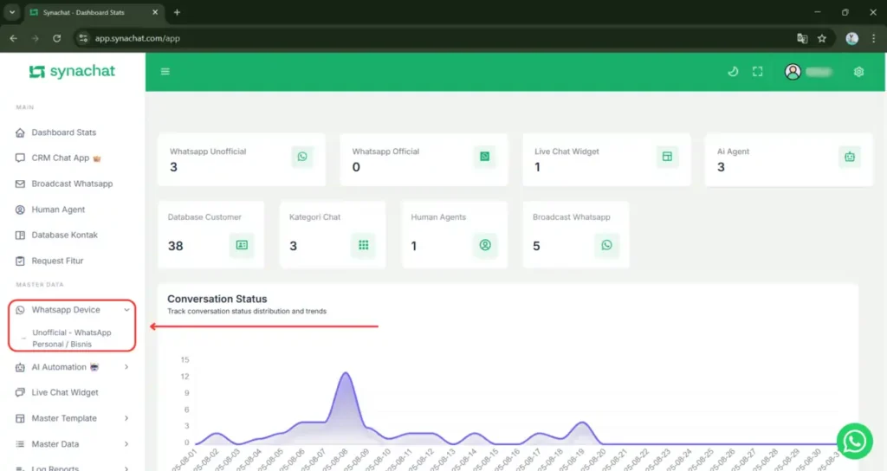Close the Synachat - Dashboard Stats tab

[x=155, y=12]
